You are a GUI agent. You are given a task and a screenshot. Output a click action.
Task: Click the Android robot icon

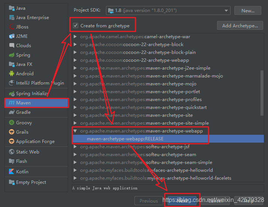point(12,73)
